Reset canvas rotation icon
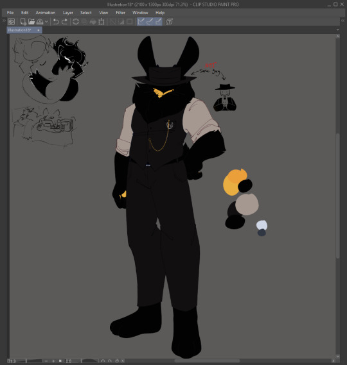 (117, 361)
